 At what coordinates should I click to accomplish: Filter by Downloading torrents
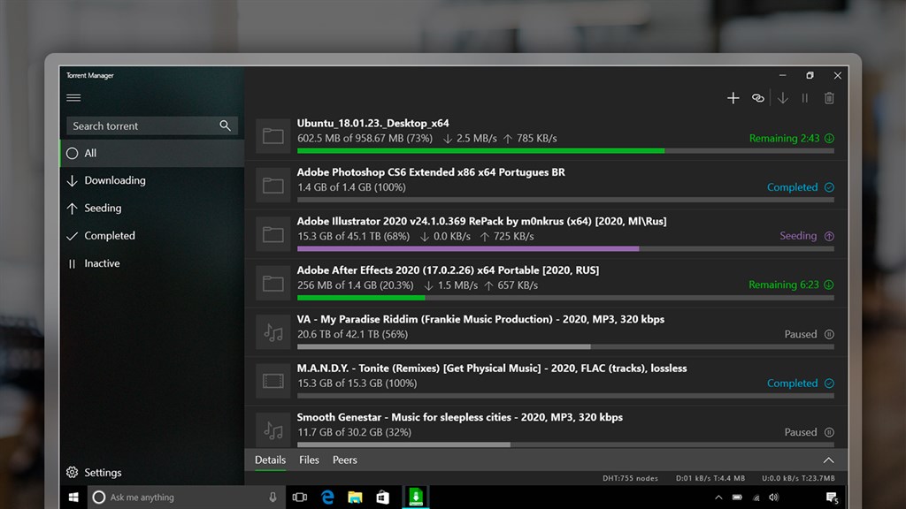coord(152,180)
